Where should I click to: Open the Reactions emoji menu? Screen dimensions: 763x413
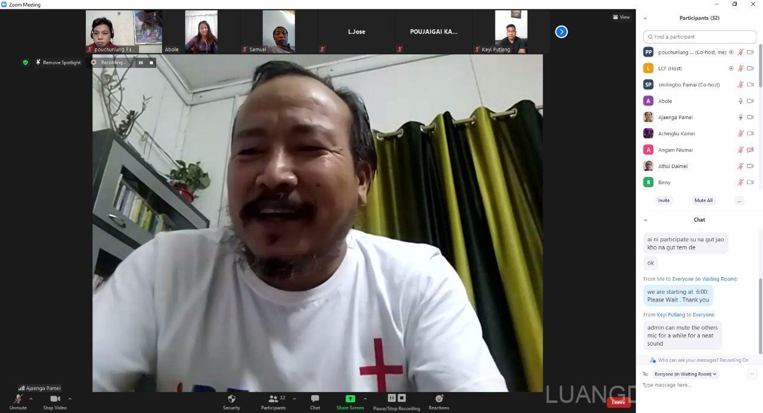coord(439,399)
